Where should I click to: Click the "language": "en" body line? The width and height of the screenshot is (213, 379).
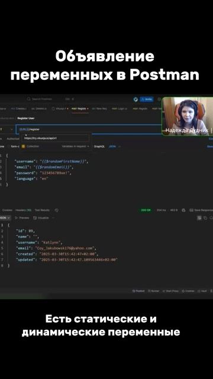[x=31, y=179]
